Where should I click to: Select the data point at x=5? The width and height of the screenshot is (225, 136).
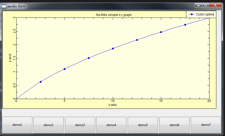coord(65,69)
